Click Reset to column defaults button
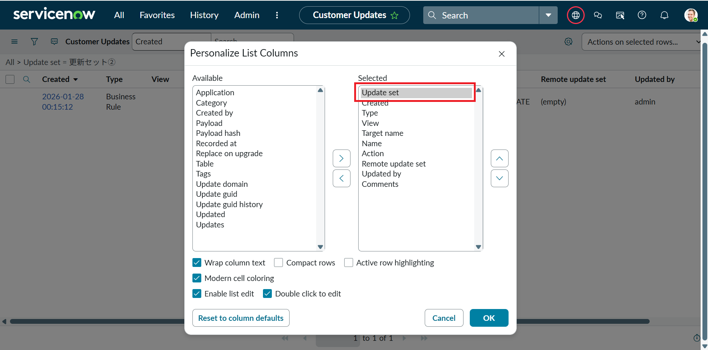This screenshot has height=350, width=708. click(x=241, y=318)
